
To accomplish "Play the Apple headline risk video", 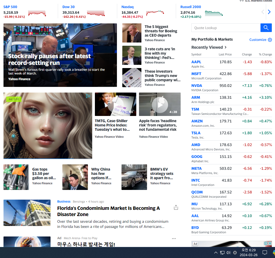I will (x=160, y=105).
